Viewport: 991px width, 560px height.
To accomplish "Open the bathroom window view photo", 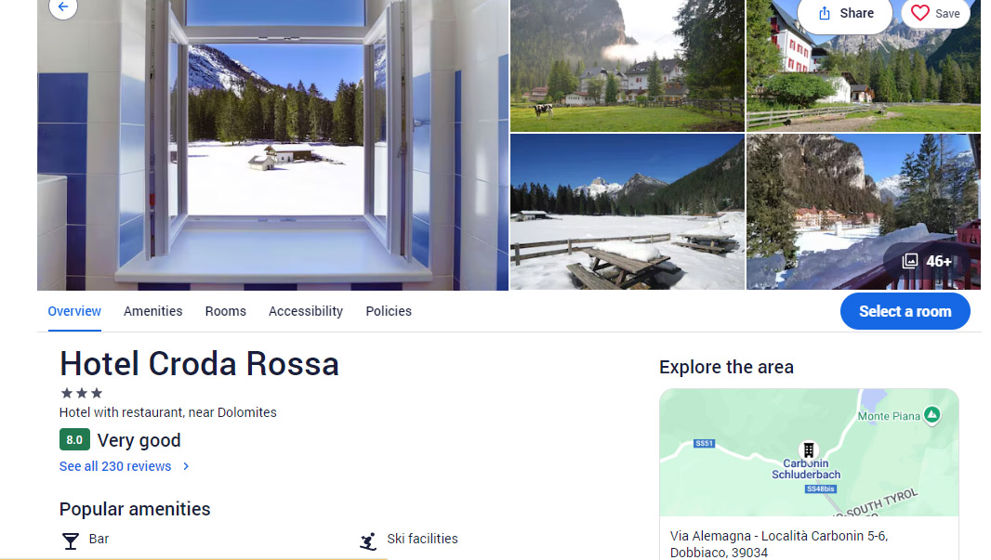I will 273,145.
